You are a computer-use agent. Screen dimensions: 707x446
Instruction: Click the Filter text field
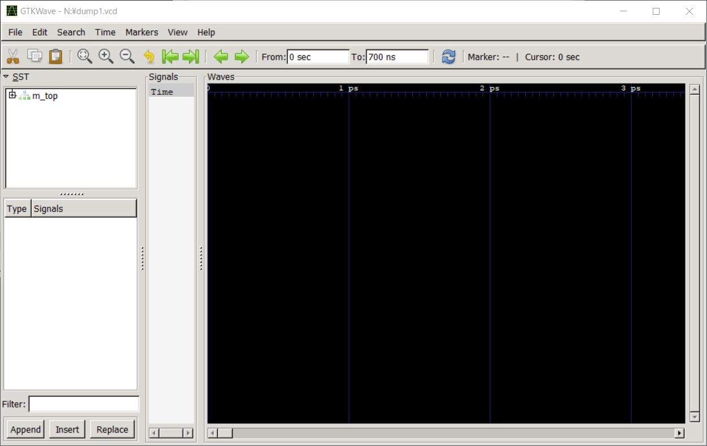point(84,404)
